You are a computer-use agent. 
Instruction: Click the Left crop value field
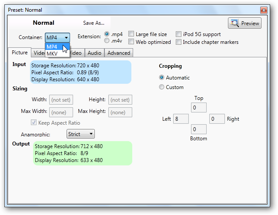click(x=181, y=119)
